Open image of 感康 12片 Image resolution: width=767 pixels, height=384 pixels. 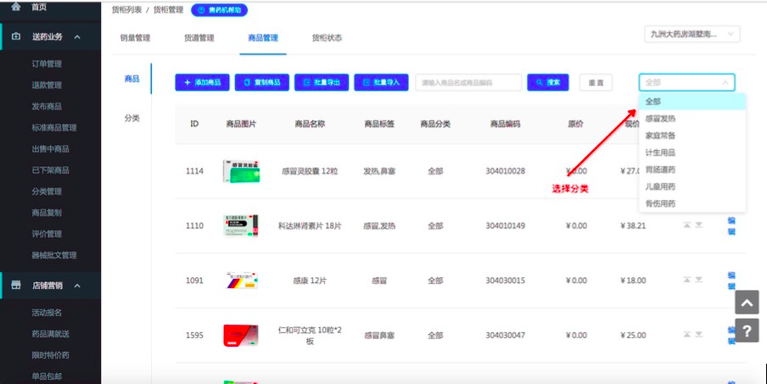point(241,281)
